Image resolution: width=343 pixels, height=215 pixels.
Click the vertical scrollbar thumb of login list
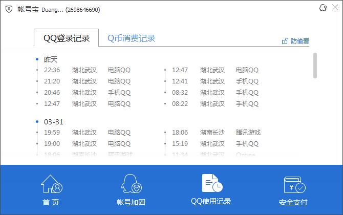point(315,66)
